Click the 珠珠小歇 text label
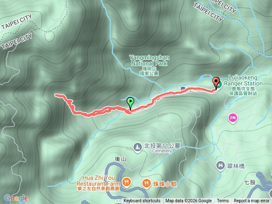The width and height of the screenshot is (272, 204). tap(164, 184)
